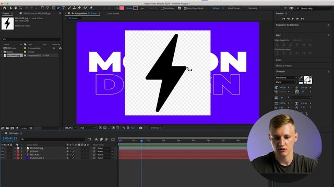The width and height of the screenshot is (334, 187).
Task: Select the Rectangle shape tool
Action: pyautogui.click(x=53, y=8)
